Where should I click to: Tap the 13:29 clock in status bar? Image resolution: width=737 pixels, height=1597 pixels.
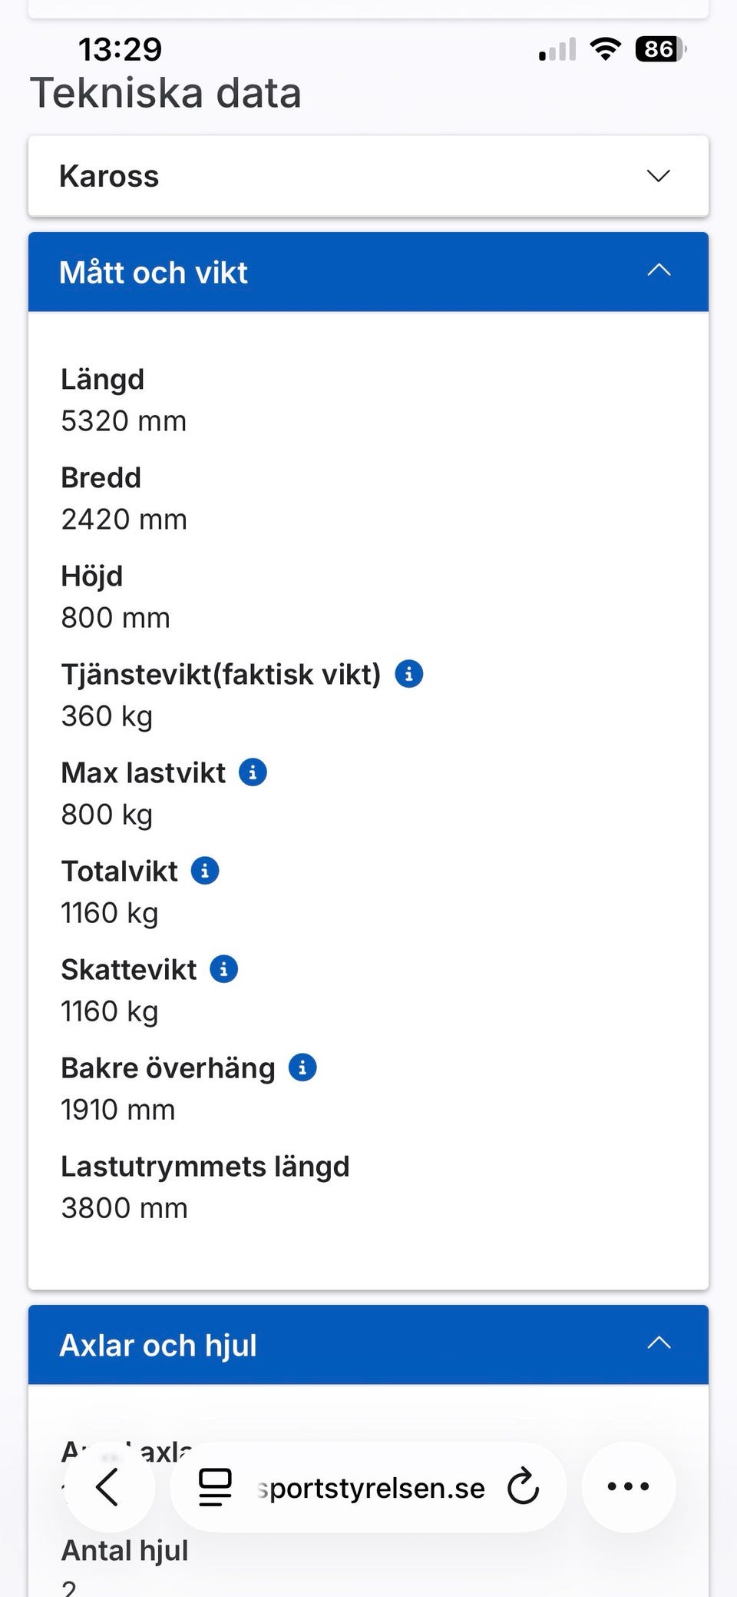(120, 50)
